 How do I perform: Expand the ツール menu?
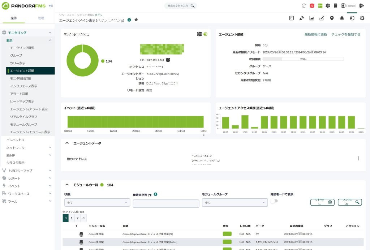click(x=50, y=201)
